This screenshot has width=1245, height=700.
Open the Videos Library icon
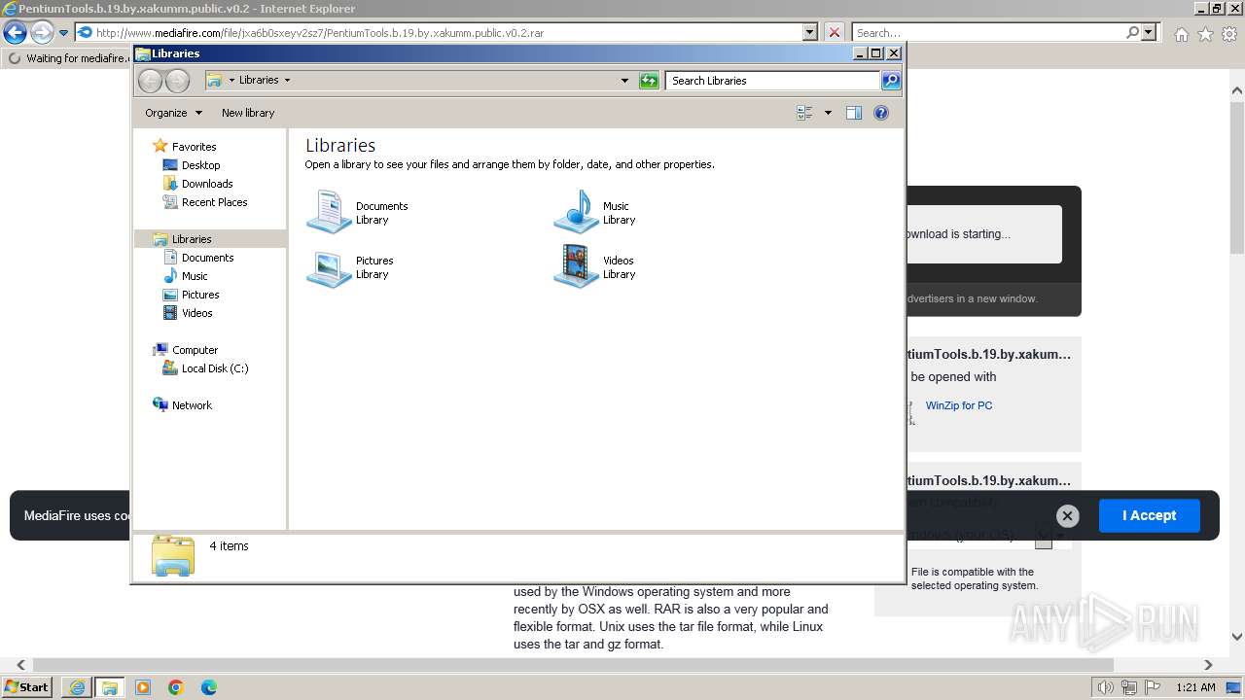(x=576, y=266)
